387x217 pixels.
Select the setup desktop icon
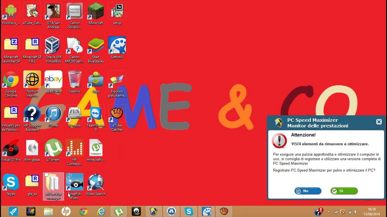tap(117, 14)
